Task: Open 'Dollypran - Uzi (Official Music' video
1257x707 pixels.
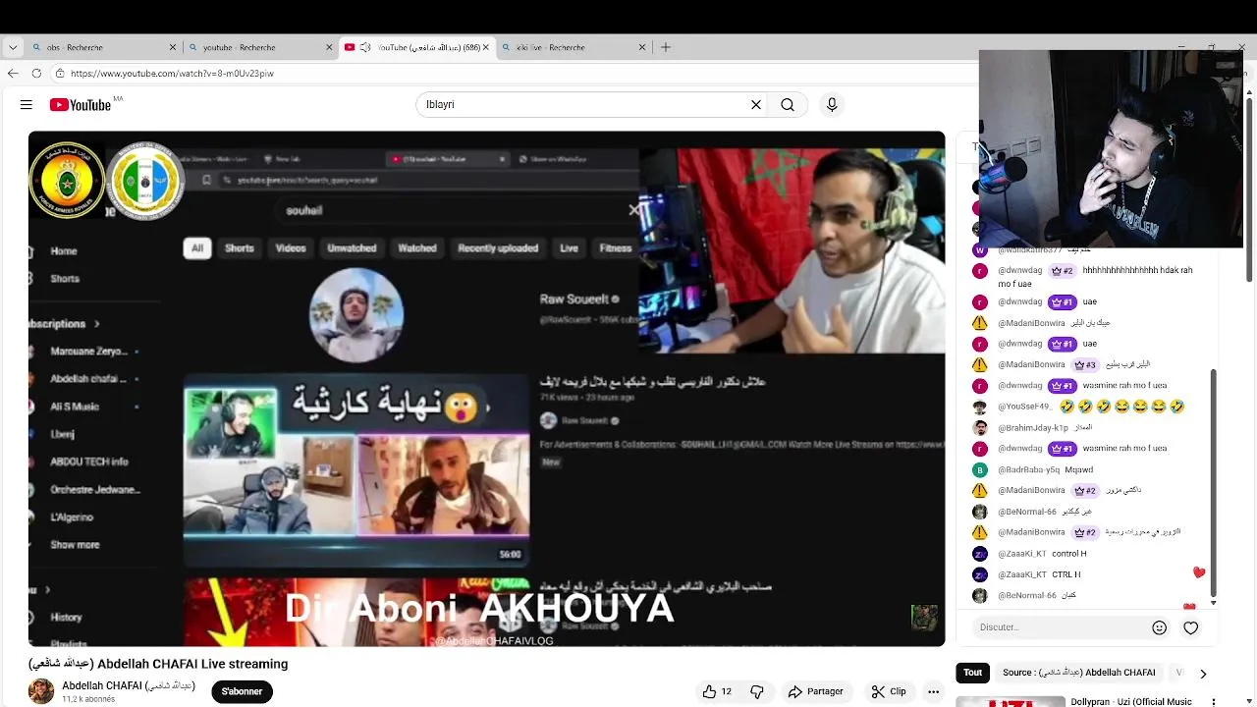Action: (x=1131, y=702)
